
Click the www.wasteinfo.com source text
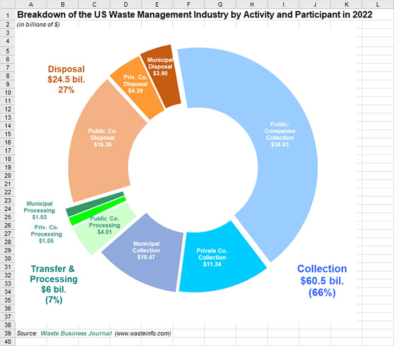(143, 333)
